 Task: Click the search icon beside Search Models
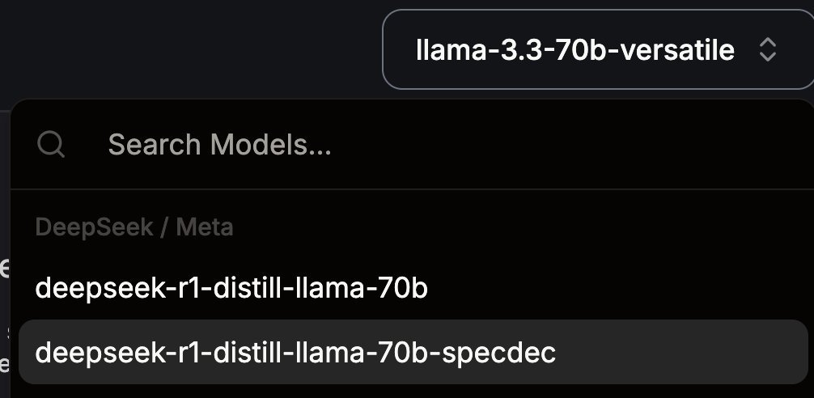pos(52,145)
